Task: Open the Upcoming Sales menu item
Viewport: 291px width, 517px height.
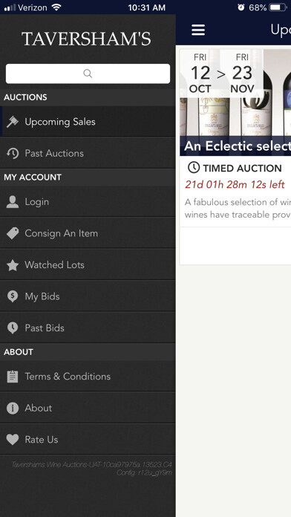Action: 88,122
